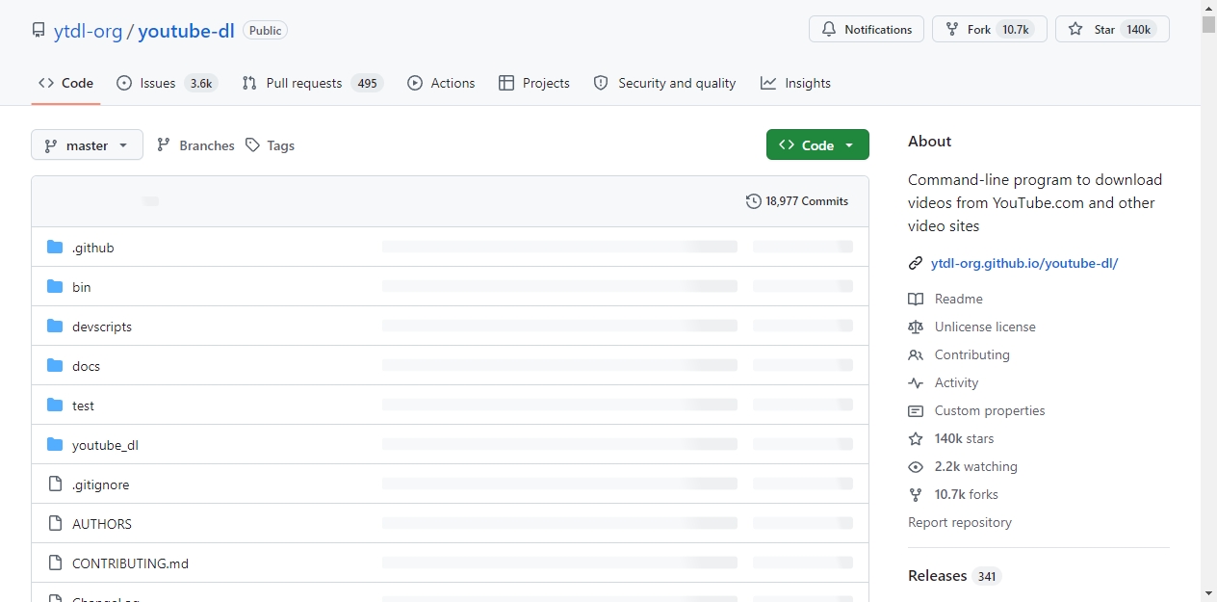Viewport: 1217px width, 602px height.
Task: View the 2.2k watching list
Action: [975, 466]
